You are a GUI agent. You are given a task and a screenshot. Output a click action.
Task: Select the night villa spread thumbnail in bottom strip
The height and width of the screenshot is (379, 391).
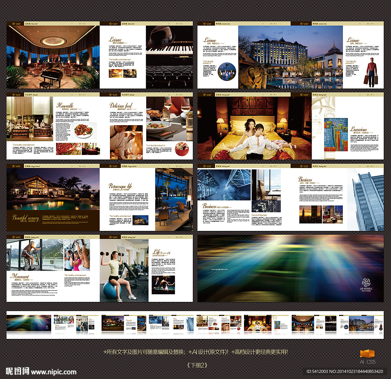coord(124,323)
